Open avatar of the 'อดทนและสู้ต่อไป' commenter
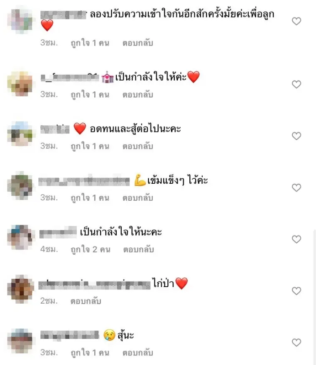 click(21, 134)
